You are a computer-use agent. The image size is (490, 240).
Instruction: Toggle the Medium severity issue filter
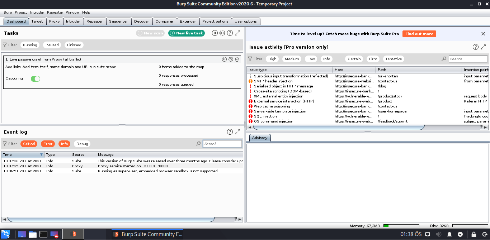(x=292, y=59)
